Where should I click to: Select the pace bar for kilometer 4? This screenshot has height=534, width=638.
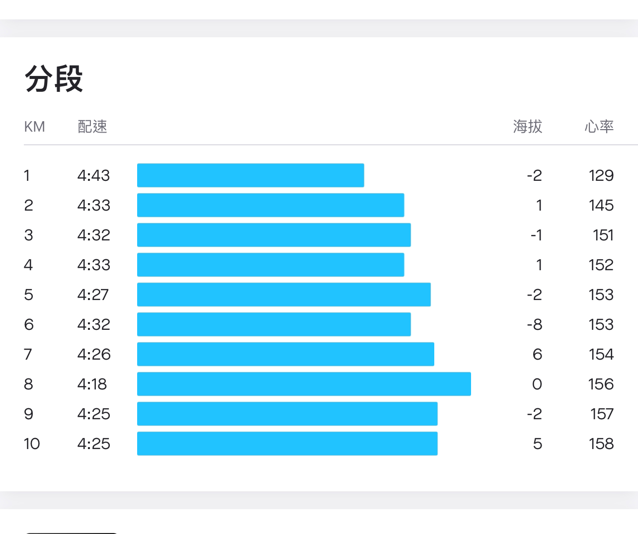pos(271,265)
